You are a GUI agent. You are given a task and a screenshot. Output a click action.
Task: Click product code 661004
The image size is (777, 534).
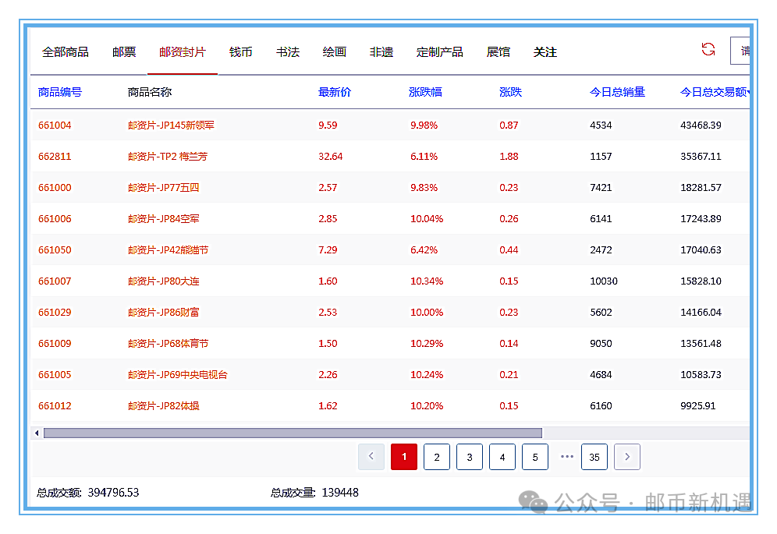pos(55,126)
